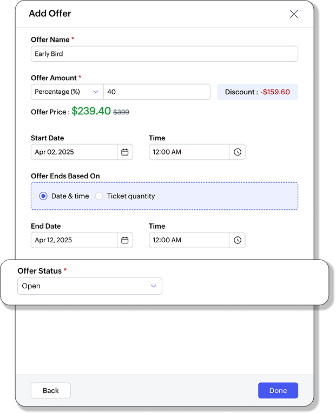336x413 pixels.
Task: Click the Offer Status chevron arrow
Action: pyautogui.click(x=154, y=286)
